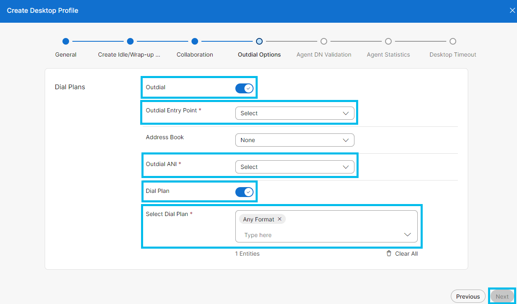Open the Outdial Entry Point dropdown

click(x=294, y=113)
